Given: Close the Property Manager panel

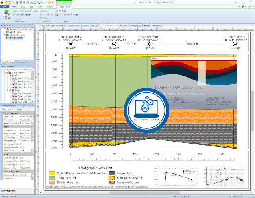Looking at the screenshot, I should pos(33,105).
